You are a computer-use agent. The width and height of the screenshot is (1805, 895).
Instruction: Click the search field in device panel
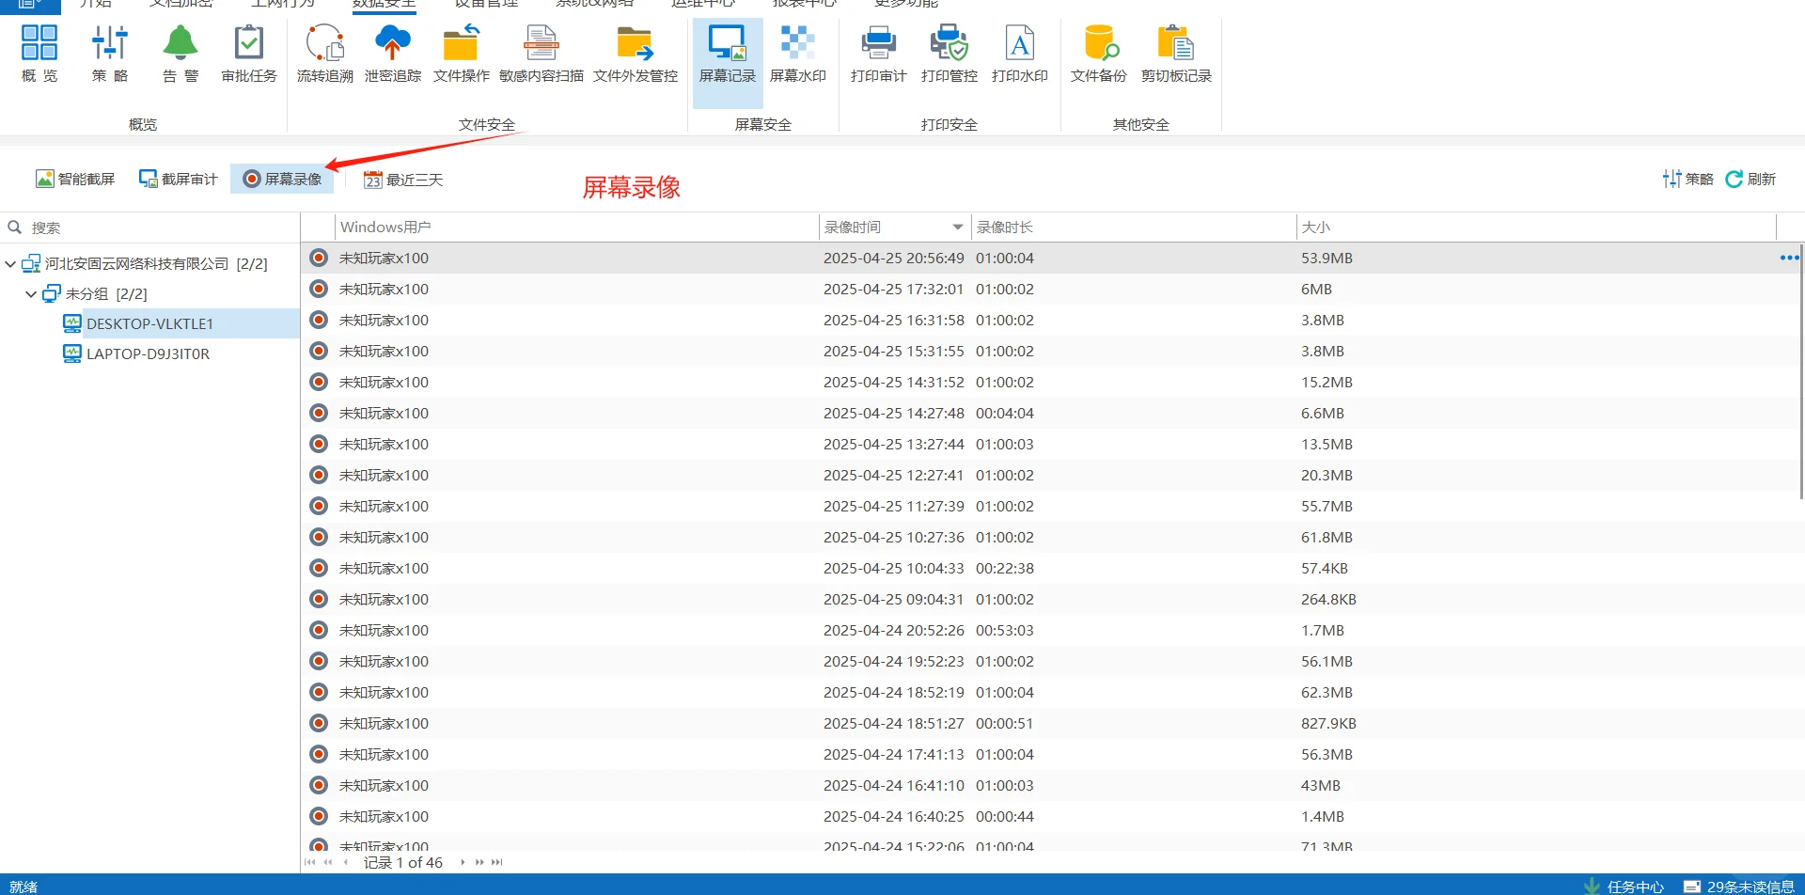(x=150, y=228)
